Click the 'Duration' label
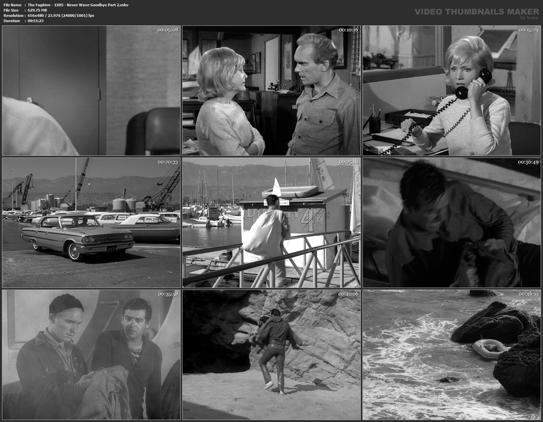 point(12,21)
